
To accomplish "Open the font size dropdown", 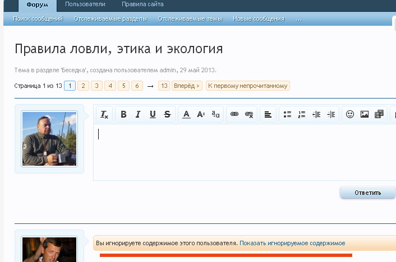I will click(201, 114).
